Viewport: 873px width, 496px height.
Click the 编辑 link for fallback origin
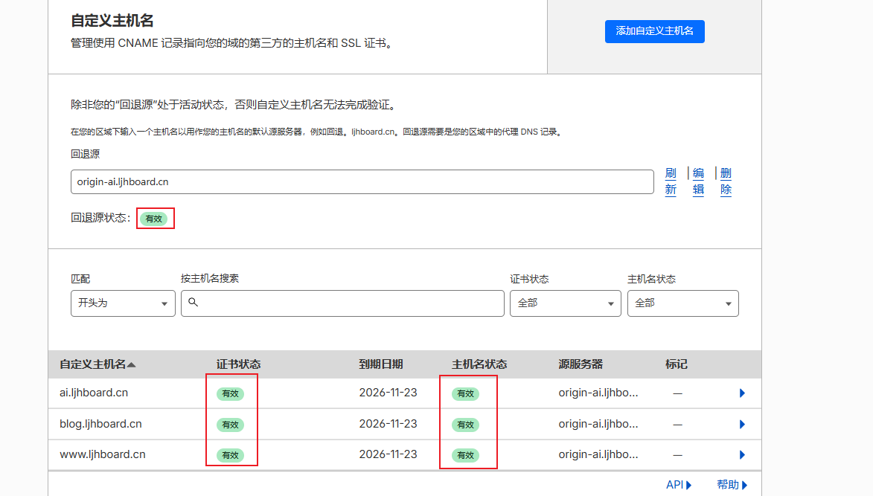(x=698, y=181)
